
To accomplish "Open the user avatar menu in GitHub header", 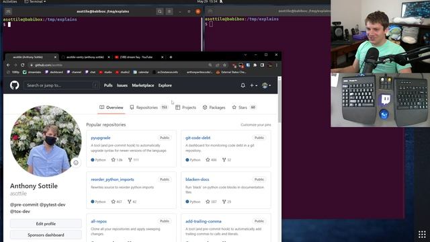I will tap(266, 85).
